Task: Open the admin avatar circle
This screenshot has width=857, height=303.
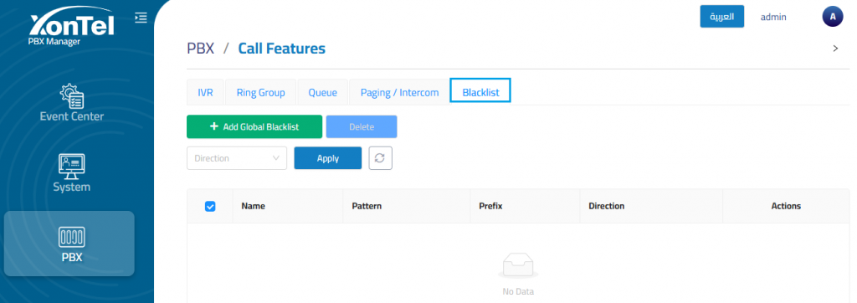Action: (833, 17)
